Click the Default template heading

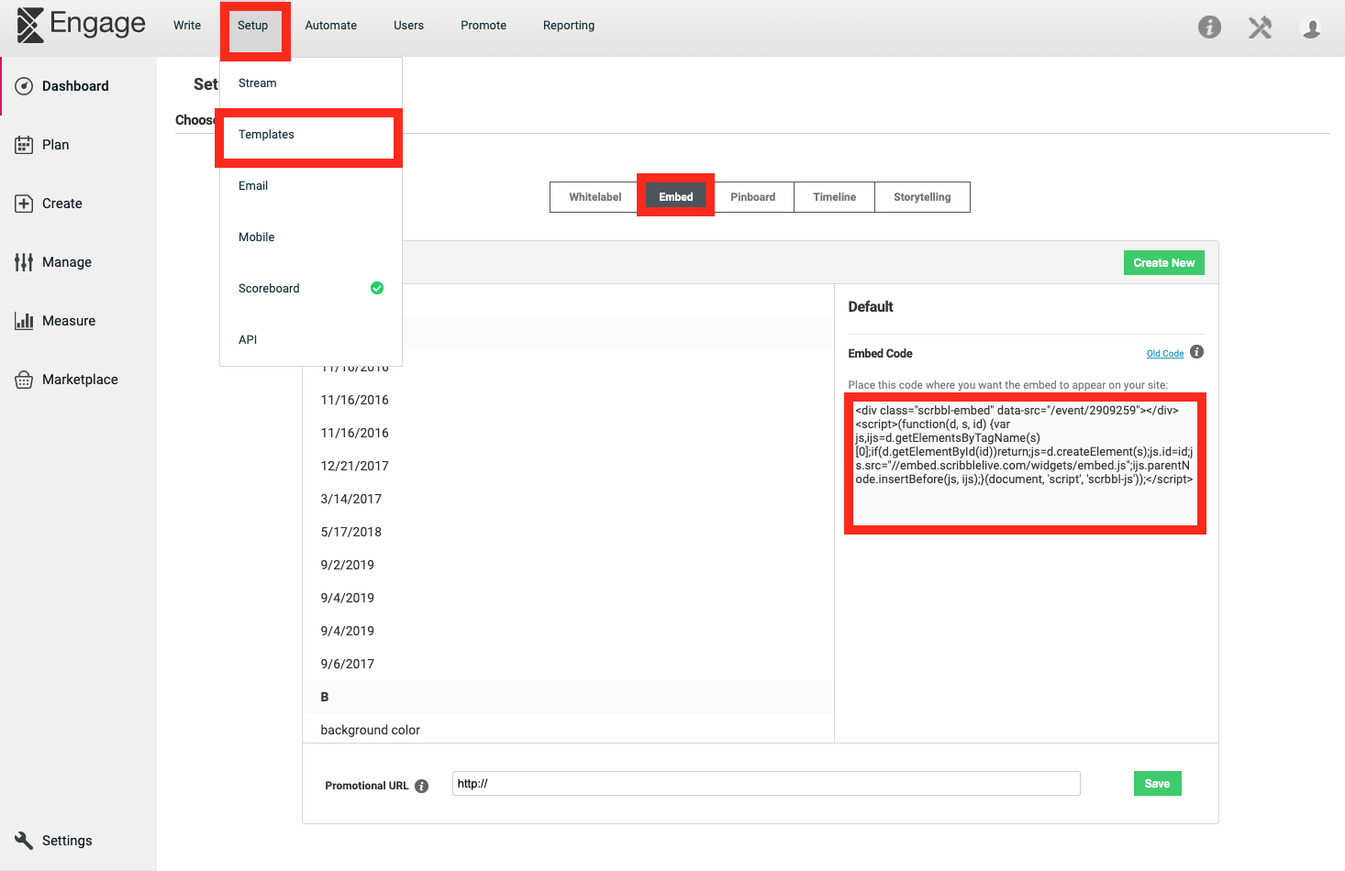pyautogui.click(x=871, y=307)
